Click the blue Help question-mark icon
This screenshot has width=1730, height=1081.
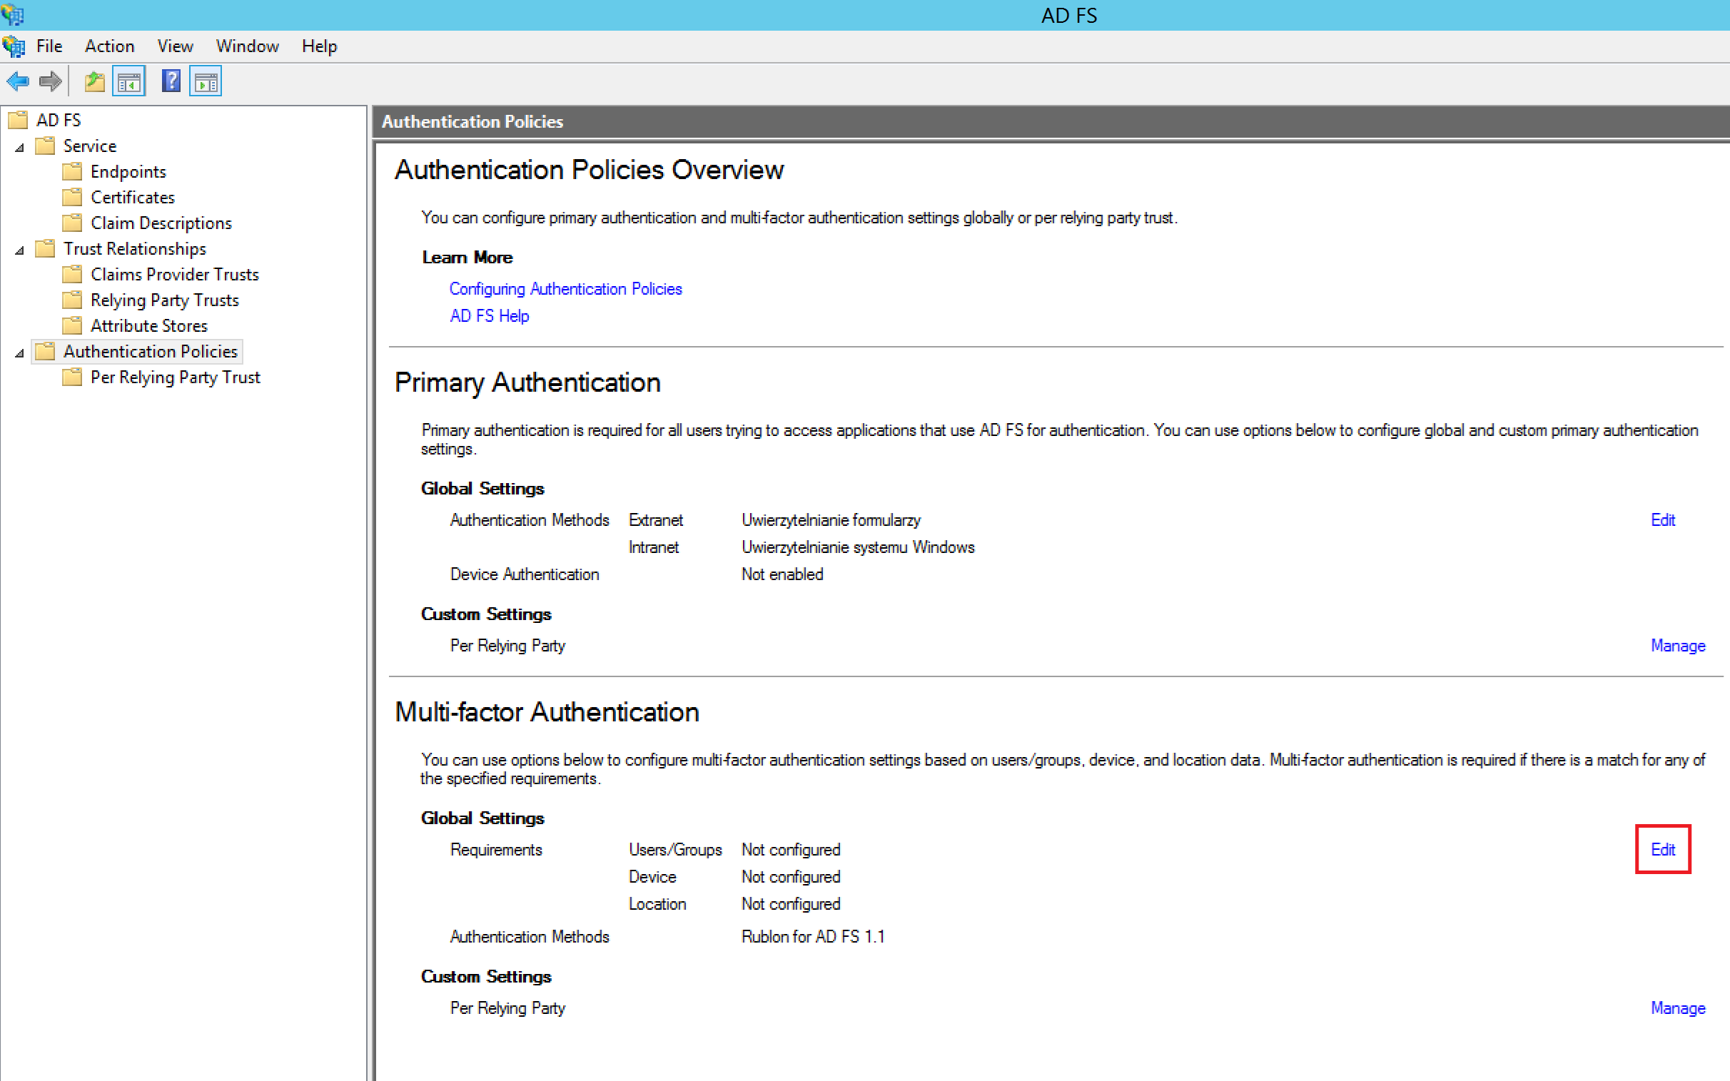(x=171, y=81)
